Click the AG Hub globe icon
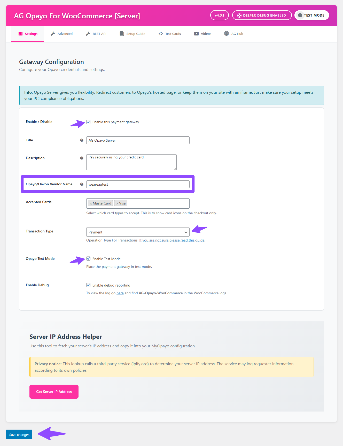343x446 pixels. (227, 34)
